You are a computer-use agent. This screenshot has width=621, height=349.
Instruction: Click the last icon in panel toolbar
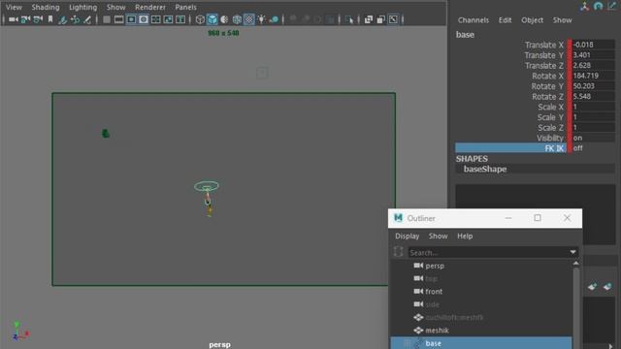(x=393, y=19)
